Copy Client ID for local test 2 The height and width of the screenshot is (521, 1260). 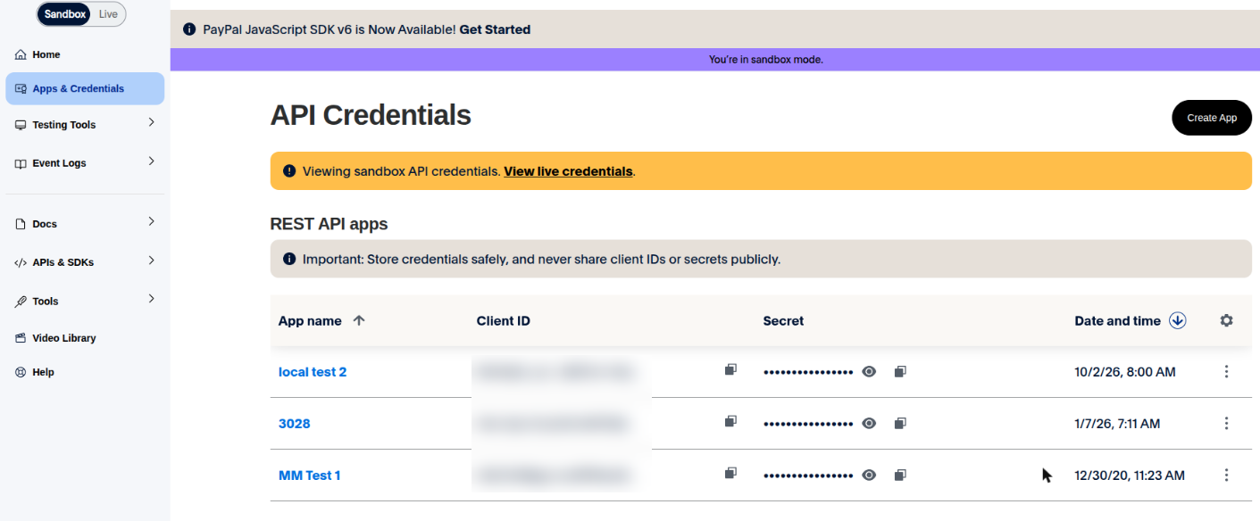click(x=730, y=369)
